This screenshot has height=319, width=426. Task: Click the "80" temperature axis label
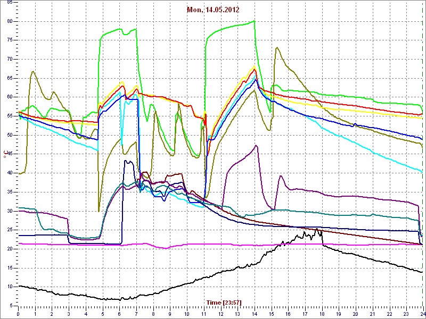(x=9, y=21)
